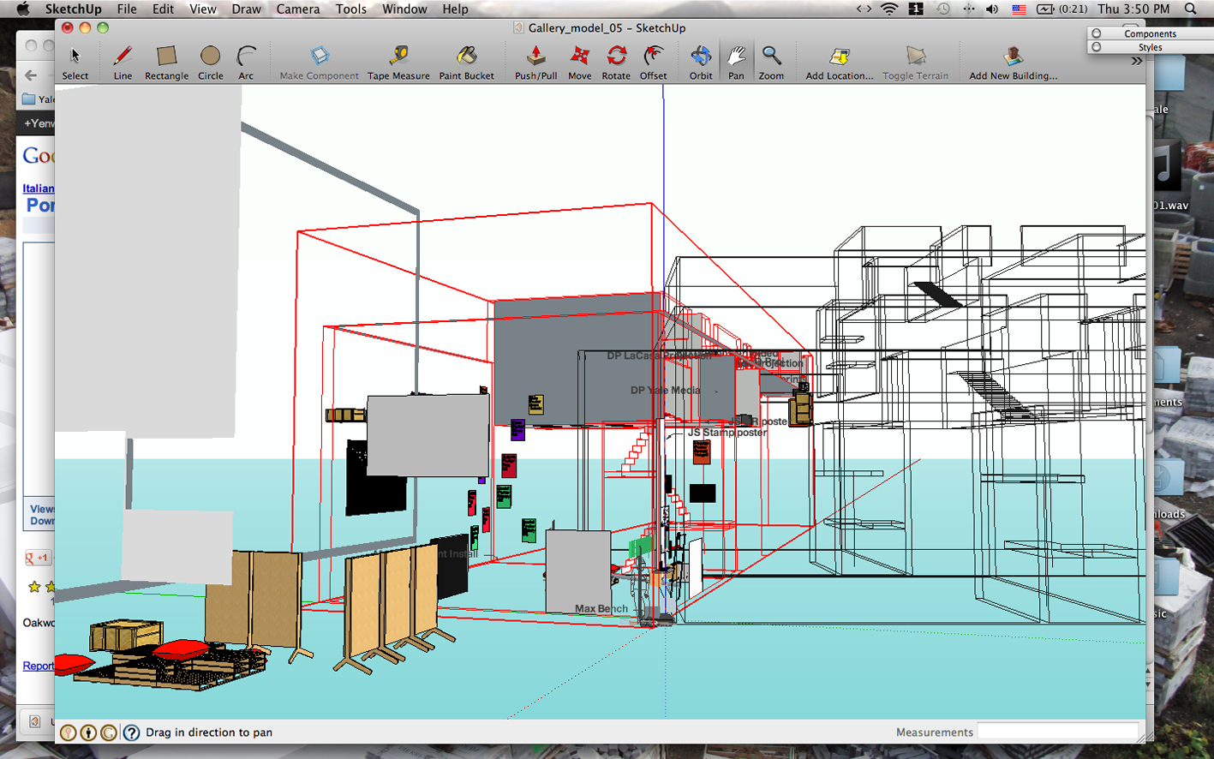Click the Spaces number indicator icon

[x=916, y=9]
